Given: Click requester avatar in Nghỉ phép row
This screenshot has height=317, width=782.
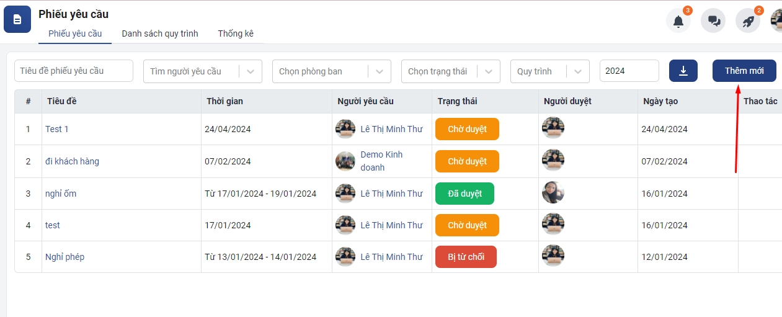Looking at the screenshot, I should [x=345, y=257].
